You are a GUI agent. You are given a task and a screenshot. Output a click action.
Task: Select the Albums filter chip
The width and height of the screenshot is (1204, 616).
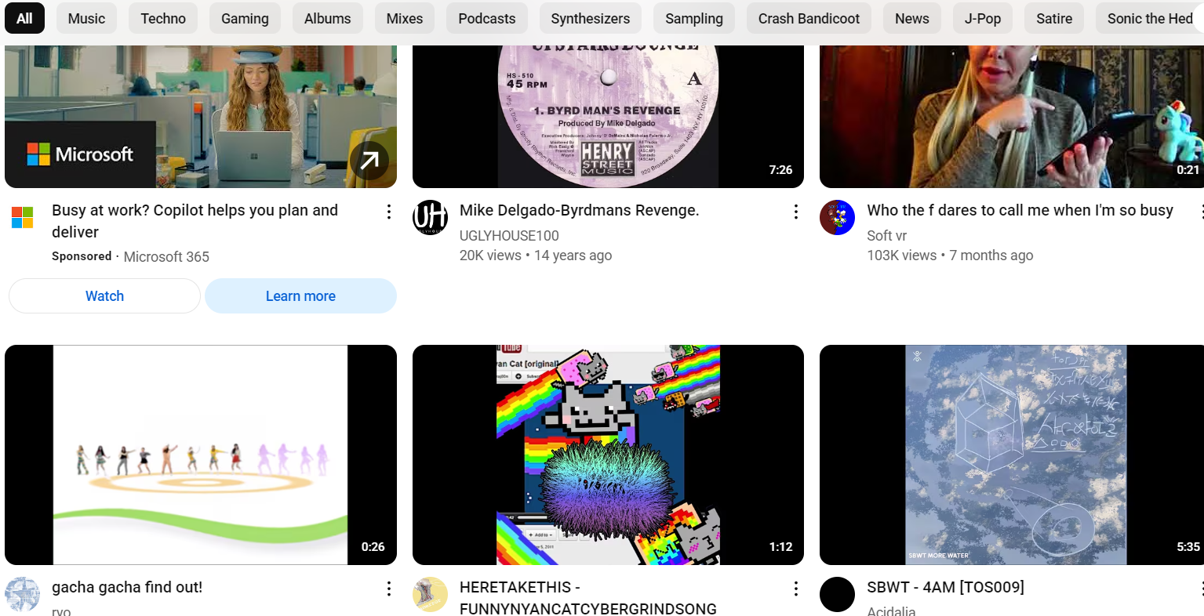[x=328, y=18]
